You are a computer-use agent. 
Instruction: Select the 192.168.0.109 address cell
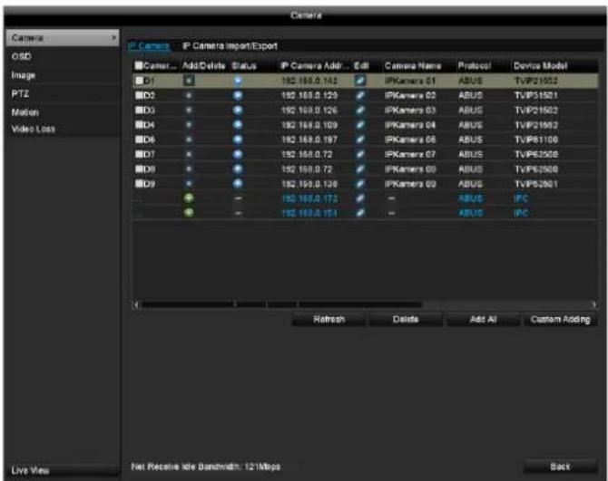(309, 125)
